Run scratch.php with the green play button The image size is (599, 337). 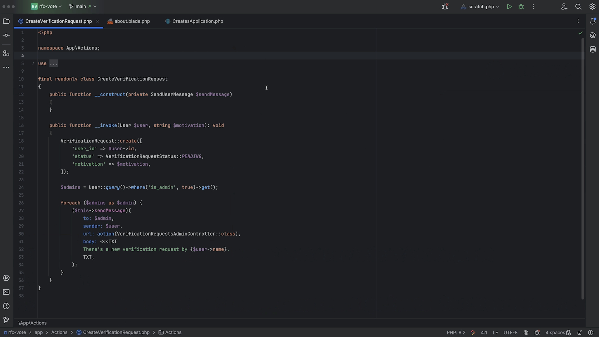pos(509,7)
